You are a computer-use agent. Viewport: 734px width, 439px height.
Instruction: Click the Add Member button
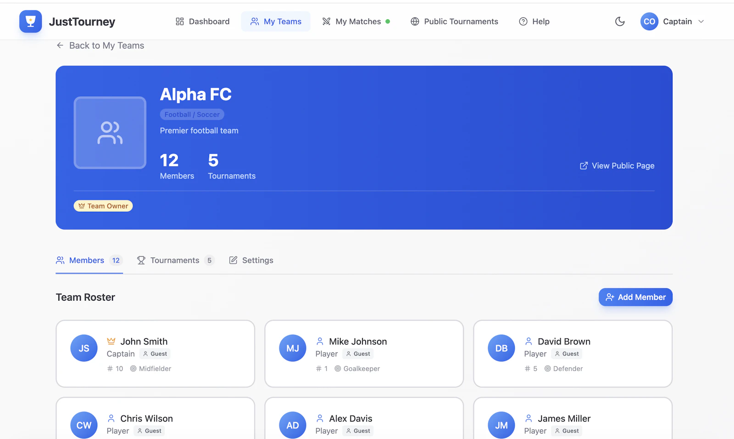pos(635,297)
